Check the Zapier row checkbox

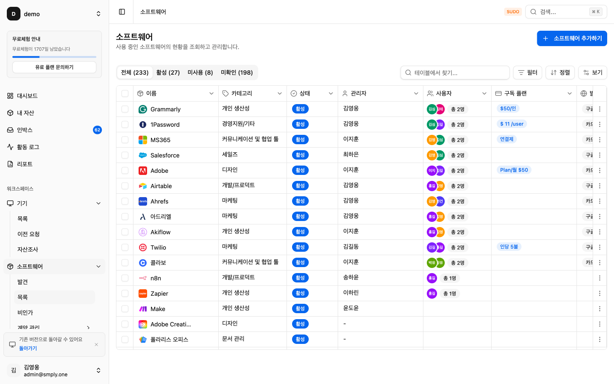coord(125,294)
